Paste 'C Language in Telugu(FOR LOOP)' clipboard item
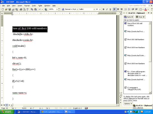The width and height of the screenshot is (153, 114). 136,89
